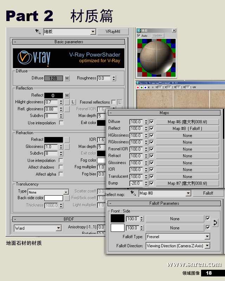
Task: Click Refl. glossiness value 0.88 field
Action: tap(51, 109)
